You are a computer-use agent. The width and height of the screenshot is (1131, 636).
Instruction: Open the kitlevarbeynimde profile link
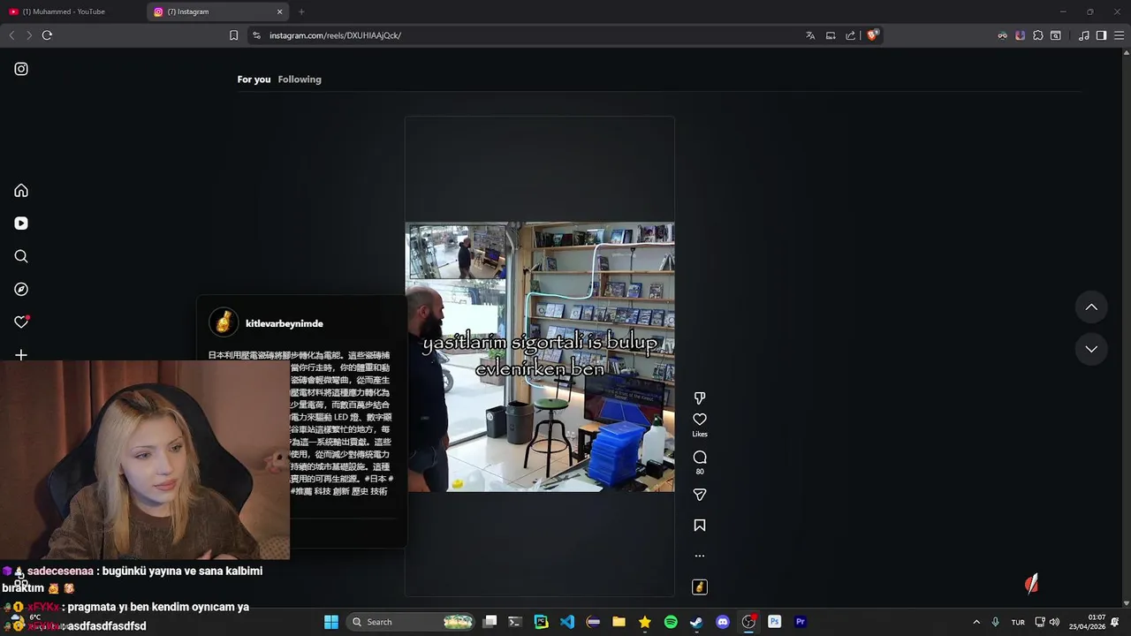tap(284, 323)
